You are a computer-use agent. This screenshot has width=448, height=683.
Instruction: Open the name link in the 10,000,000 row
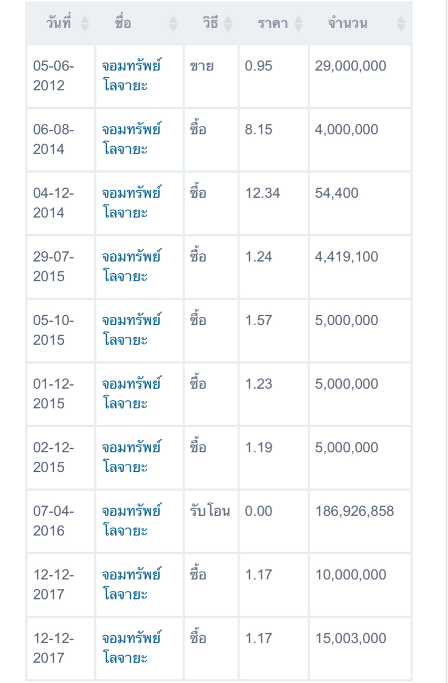131,584
